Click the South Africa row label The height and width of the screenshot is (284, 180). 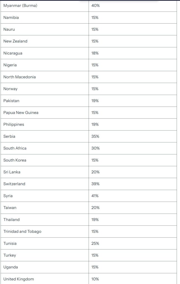click(15, 148)
